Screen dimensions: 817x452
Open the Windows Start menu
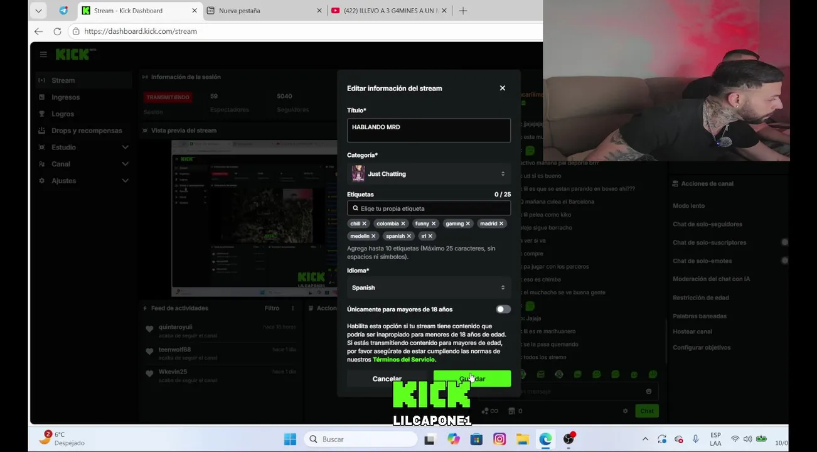point(290,439)
